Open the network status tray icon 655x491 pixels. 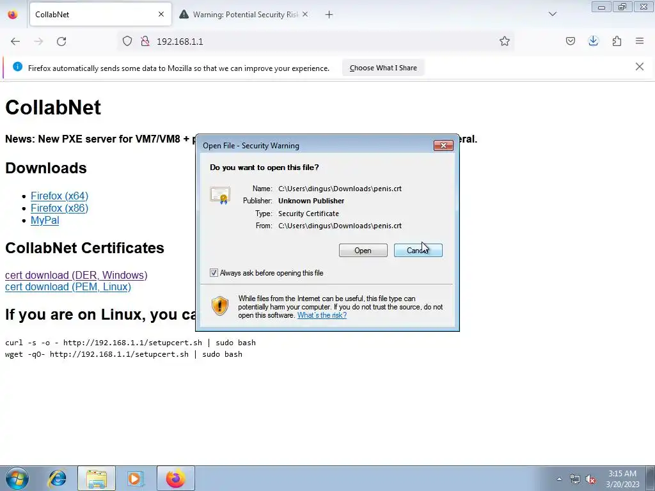pos(575,479)
